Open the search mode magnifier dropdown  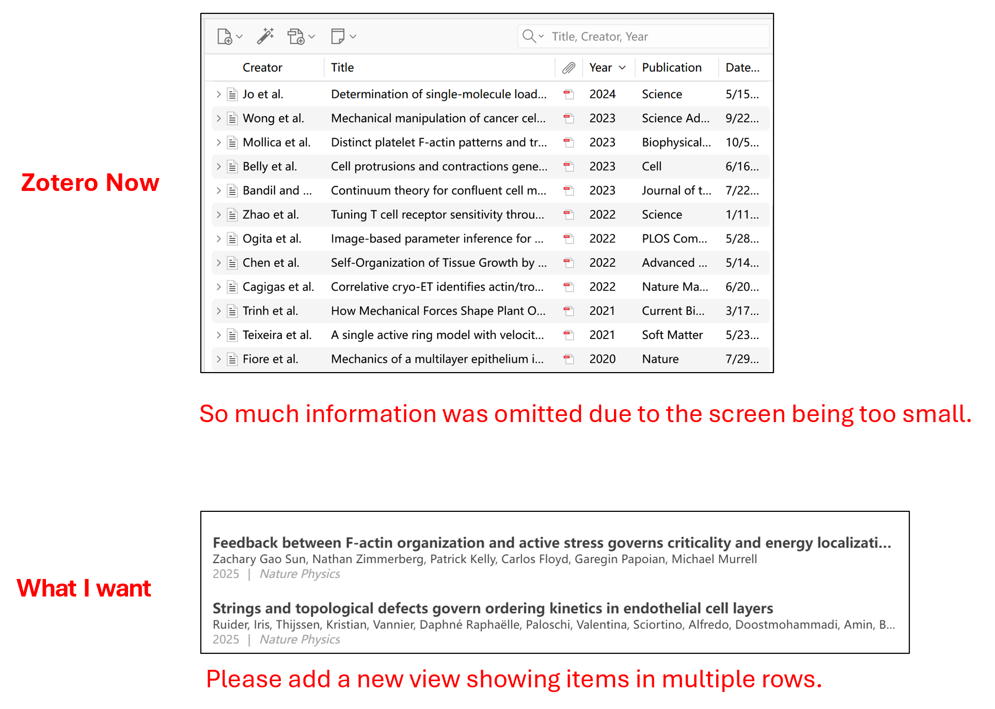[533, 36]
